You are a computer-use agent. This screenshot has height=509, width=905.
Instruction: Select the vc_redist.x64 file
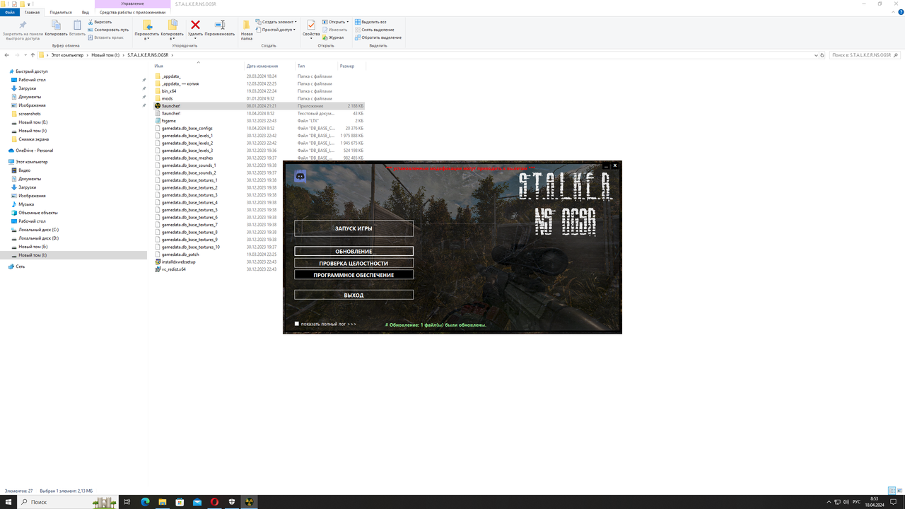click(x=174, y=269)
